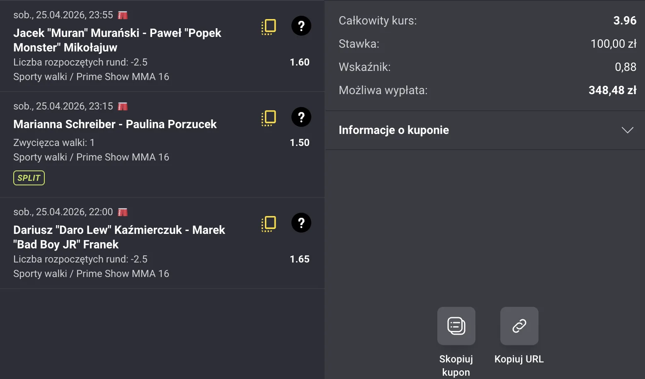Click the Skopiuj kupon button
Screen dimensions: 645x379
[x=456, y=336]
